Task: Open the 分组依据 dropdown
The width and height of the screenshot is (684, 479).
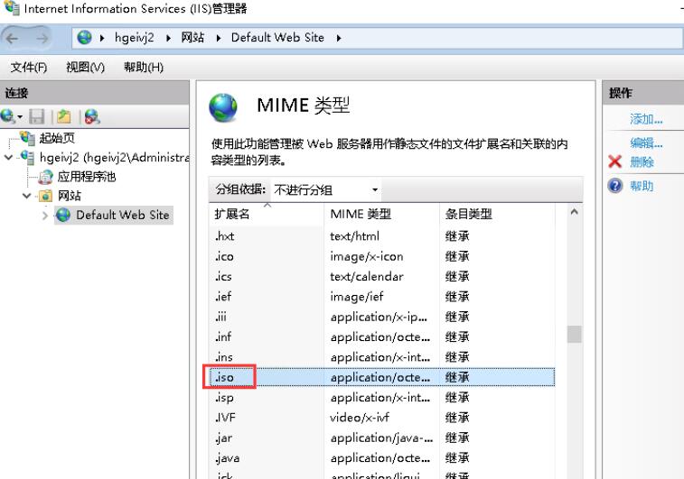Action: coord(326,189)
